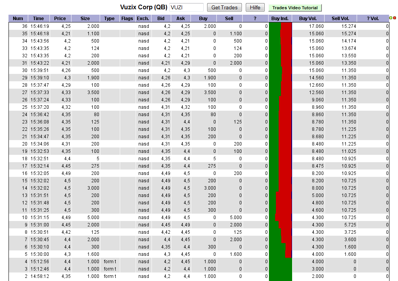The height and width of the screenshot is (281, 398).
Task: Click size 5.000 in row 10
Action: (x=93, y=218)
